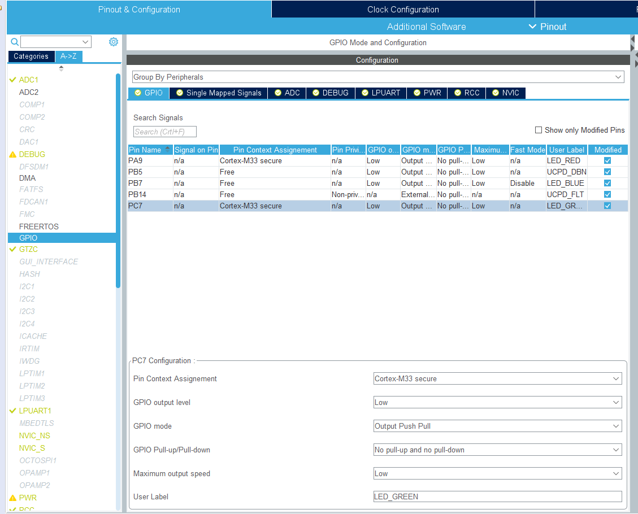Click the green checkmark beside ADC1
Image resolution: width=638 pixels, height=514 pixels.
click(13, 80)
